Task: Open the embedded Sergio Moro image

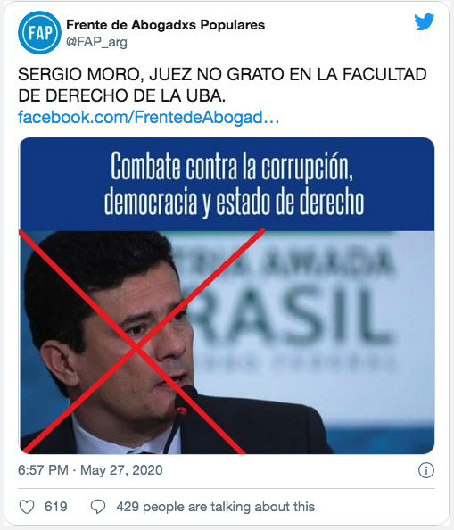Action: [227, 295]
